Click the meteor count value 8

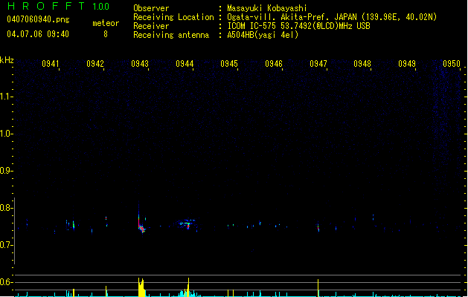(106, 34)
